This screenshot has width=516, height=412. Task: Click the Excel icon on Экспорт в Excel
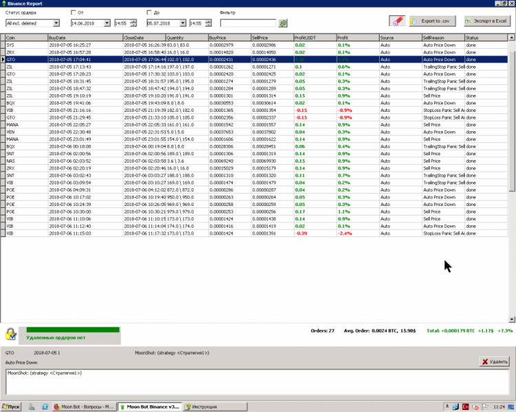(468, 21)
